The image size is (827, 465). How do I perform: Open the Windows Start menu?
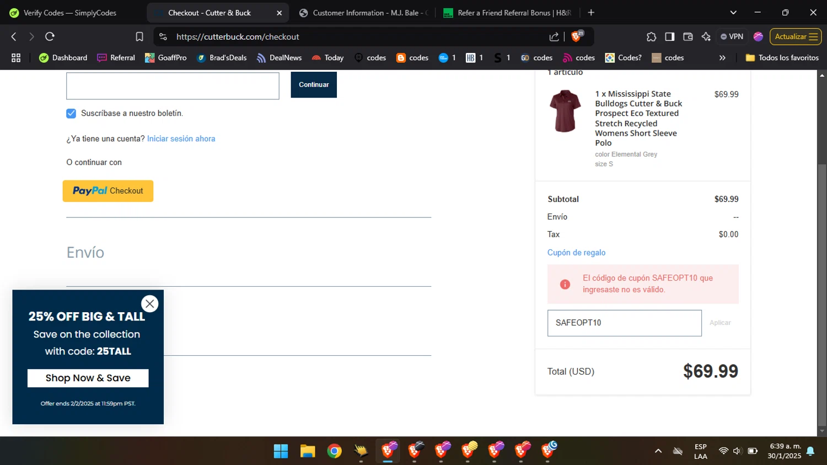click(281, 451)
